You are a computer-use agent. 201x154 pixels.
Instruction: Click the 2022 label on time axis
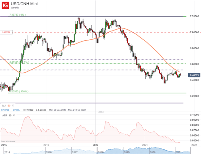pyautogui.click(x=194, y=145)
